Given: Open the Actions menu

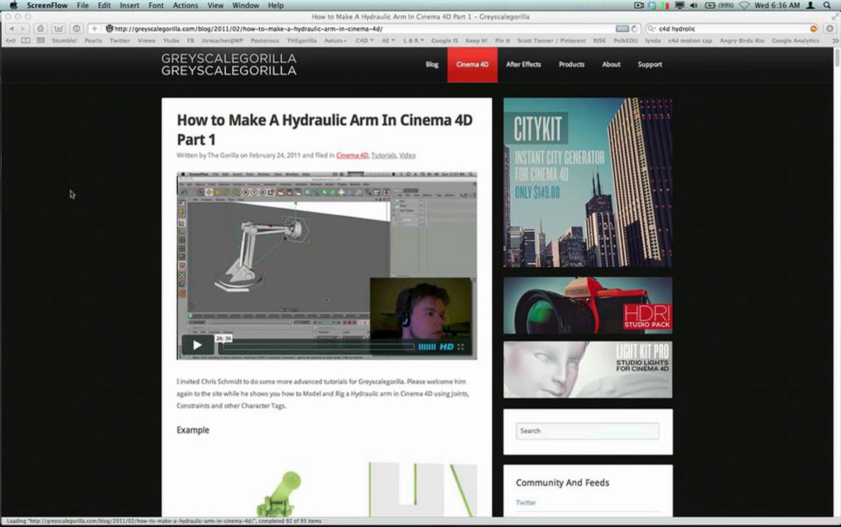Looking at the screenshot, I should click(x=185, y=5).
